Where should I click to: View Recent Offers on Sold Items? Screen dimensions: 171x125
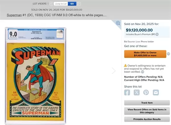[147, 111]
